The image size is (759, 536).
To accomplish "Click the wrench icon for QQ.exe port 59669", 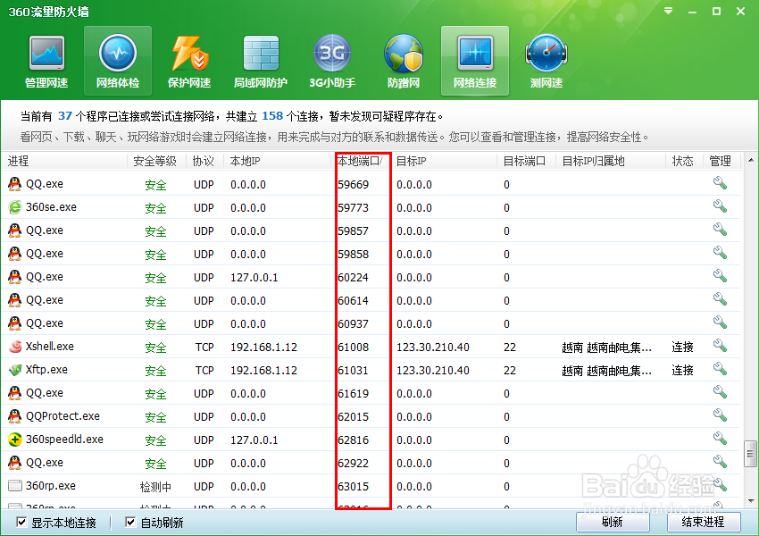I will pos(720,183).
